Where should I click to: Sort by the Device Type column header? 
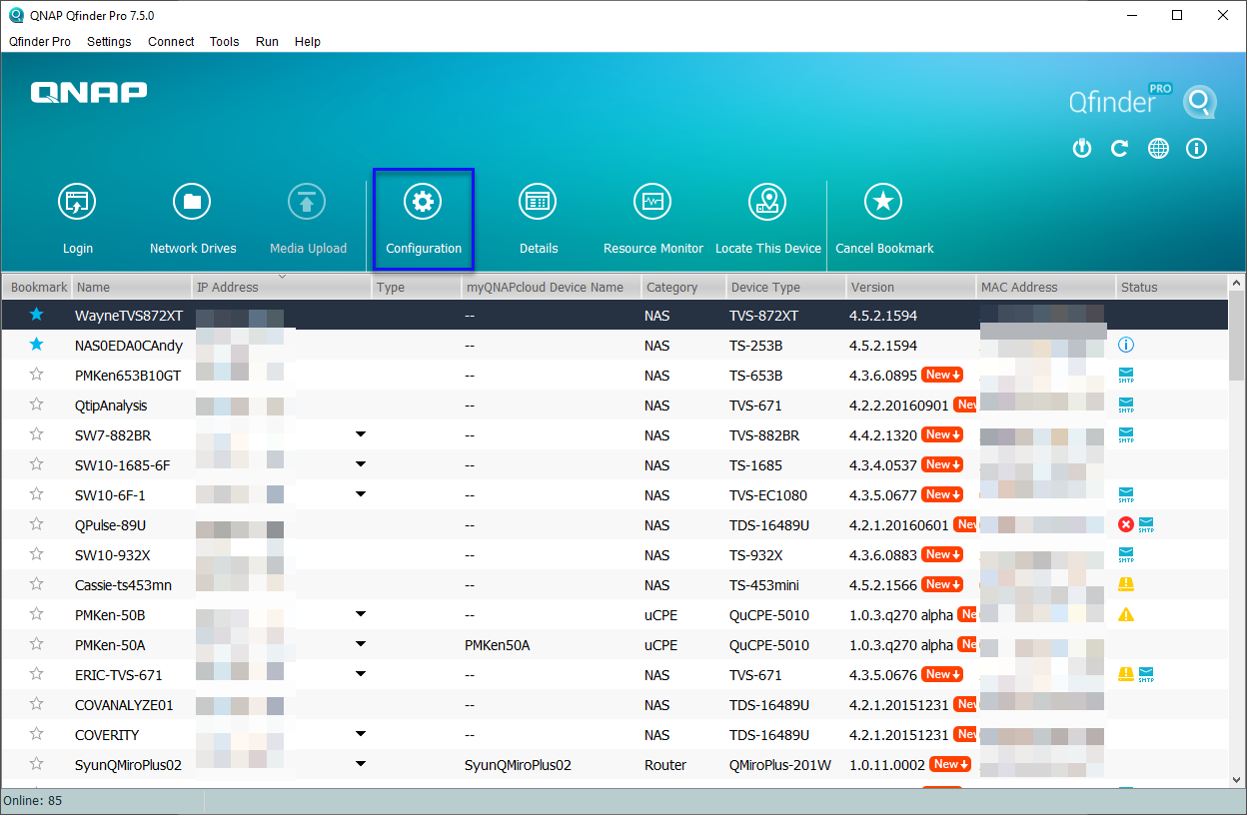pos(785,287)
